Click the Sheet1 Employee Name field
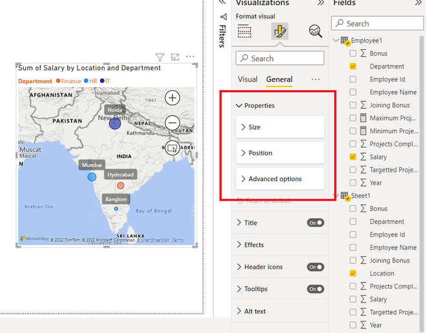426x333 pixels. point(393,247)
